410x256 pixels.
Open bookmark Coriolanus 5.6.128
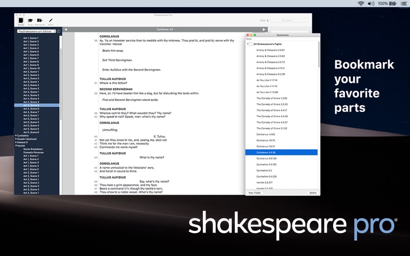tap(266, 159)
